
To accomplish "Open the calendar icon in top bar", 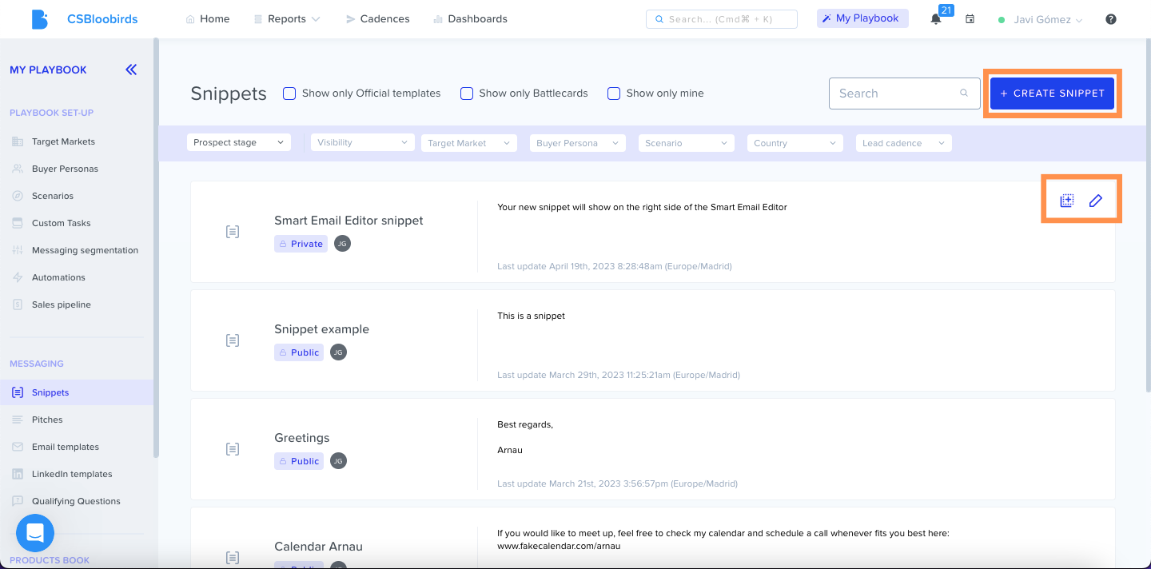I will (970, 19).
